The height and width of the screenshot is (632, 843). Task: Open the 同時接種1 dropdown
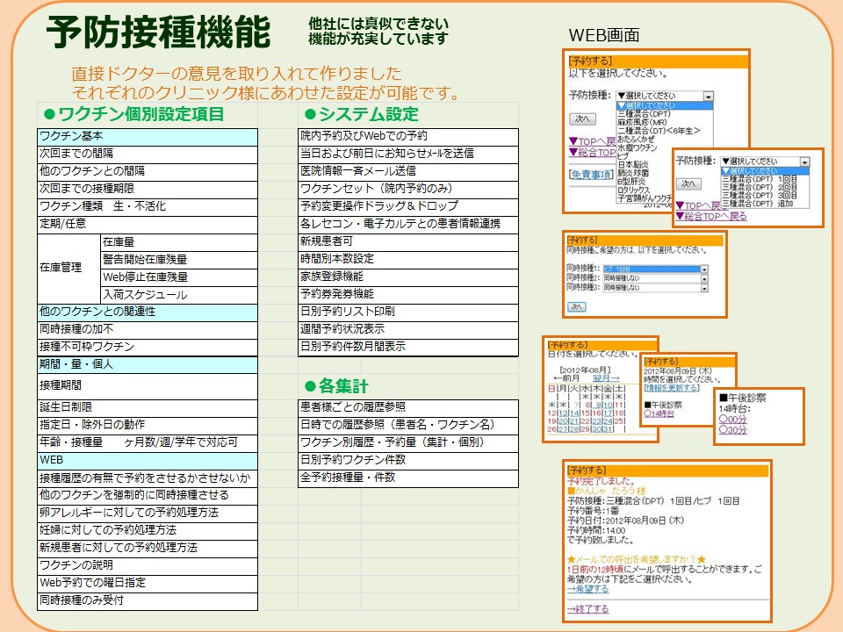pos(703,269)
